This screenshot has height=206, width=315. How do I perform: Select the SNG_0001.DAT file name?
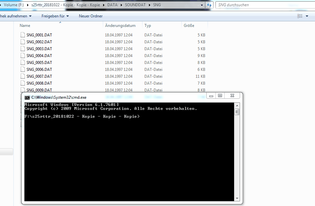point(39,35)
